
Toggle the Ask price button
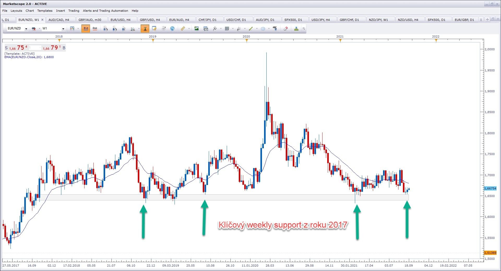95,28
